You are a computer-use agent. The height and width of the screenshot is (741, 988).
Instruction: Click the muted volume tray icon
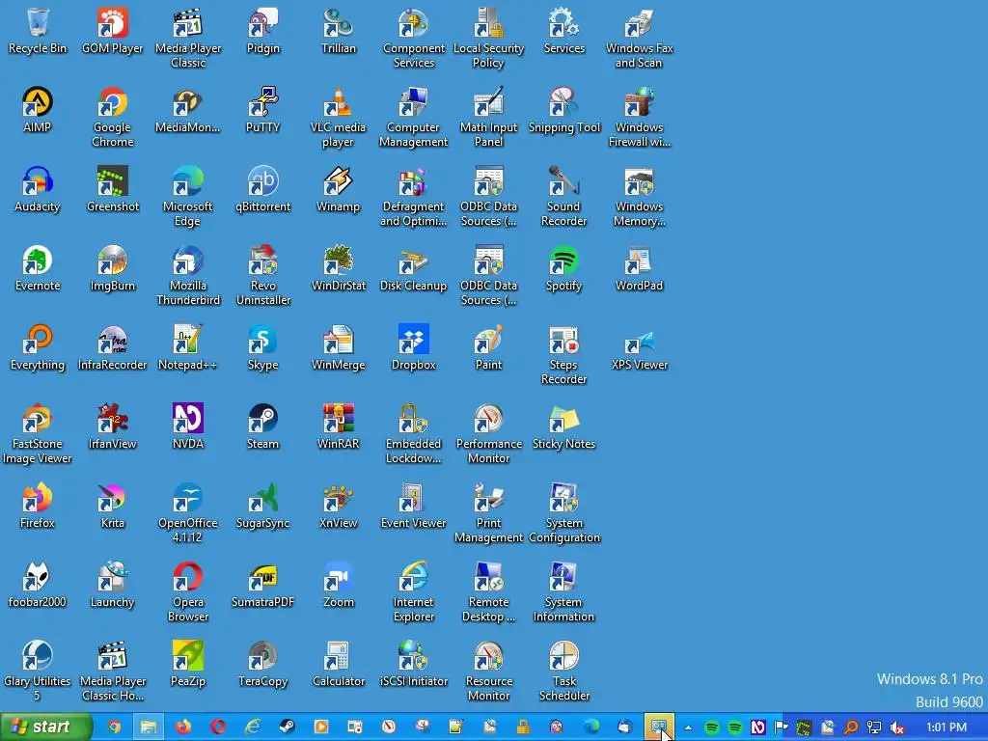pyautogui.click(x=897, y=727)
